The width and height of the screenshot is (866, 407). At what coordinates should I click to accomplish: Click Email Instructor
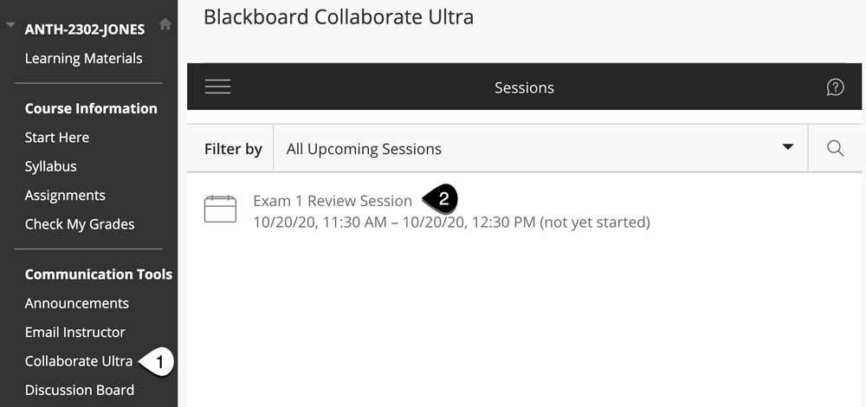75,332
